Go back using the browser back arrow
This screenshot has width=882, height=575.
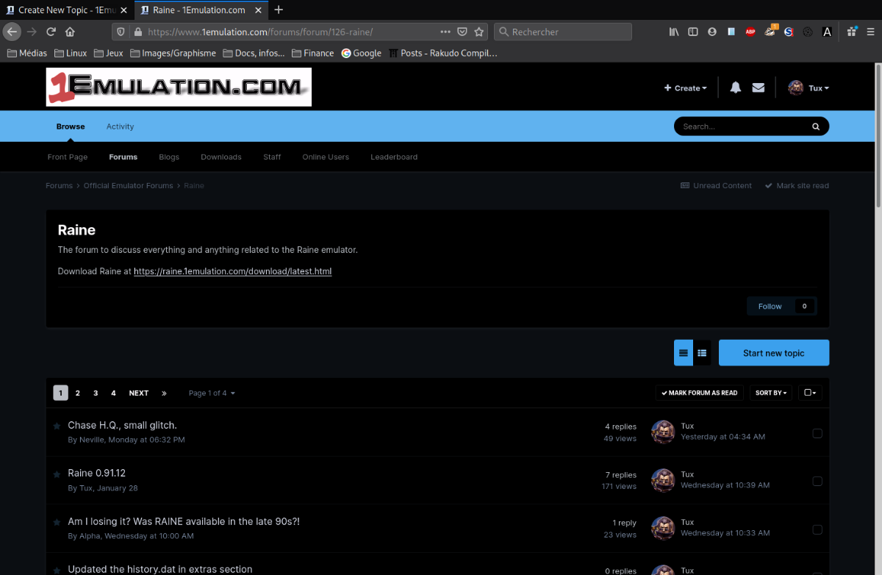tap(12, 32)
